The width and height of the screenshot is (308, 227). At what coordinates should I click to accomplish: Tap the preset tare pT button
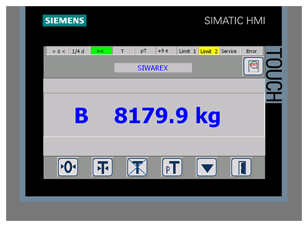pos(172,167)
